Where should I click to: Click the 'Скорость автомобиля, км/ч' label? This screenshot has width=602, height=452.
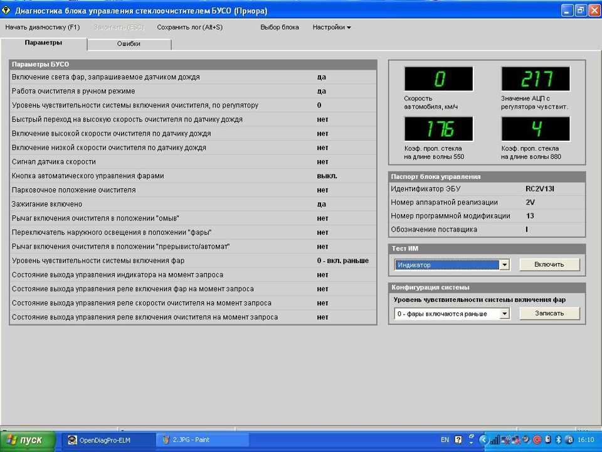click(x=431, y=102)
